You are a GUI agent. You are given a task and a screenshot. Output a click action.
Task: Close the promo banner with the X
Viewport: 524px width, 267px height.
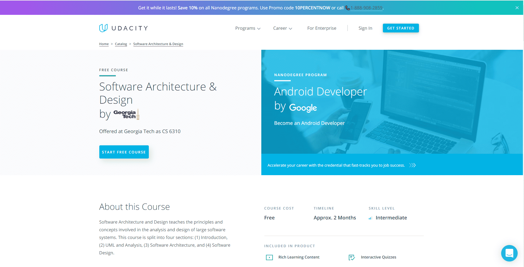[x=517, y=8]
